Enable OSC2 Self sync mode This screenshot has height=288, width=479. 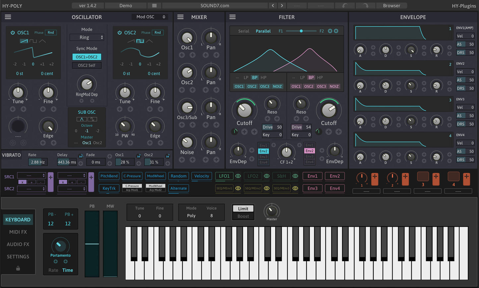pos(87,65)
